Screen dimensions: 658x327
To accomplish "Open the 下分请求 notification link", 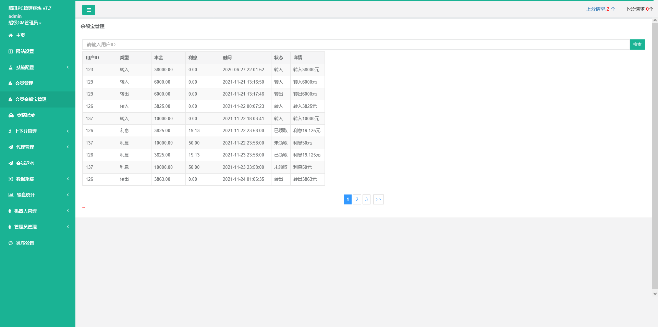I will coord(639,9).
